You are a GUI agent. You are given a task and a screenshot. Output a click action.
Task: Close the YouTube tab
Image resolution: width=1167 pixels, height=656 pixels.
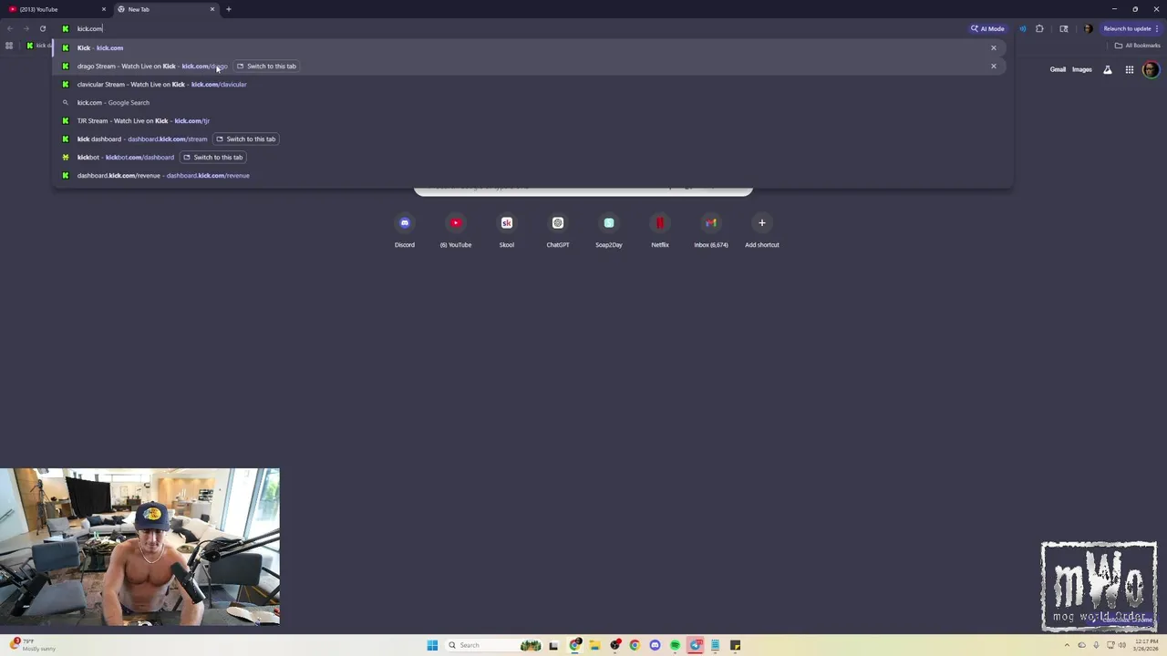(x=103, y=9)
